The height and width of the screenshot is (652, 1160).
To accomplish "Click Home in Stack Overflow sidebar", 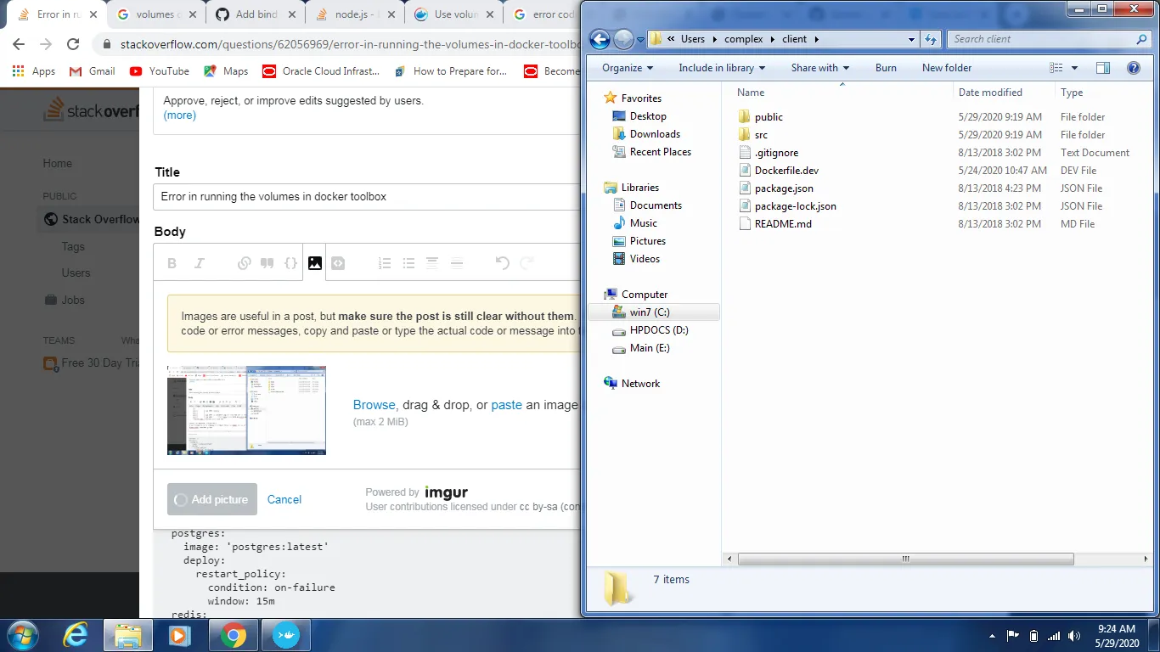I will (x=58, y=164).
